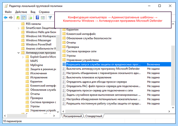Click tree pane vertical scrollbar down arrow
The height and width of the screenshot is (126, 178).
click(58, 112)
